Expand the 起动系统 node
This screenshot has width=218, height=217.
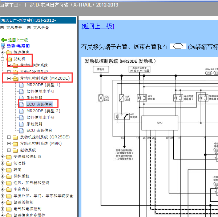click(9, 150)
